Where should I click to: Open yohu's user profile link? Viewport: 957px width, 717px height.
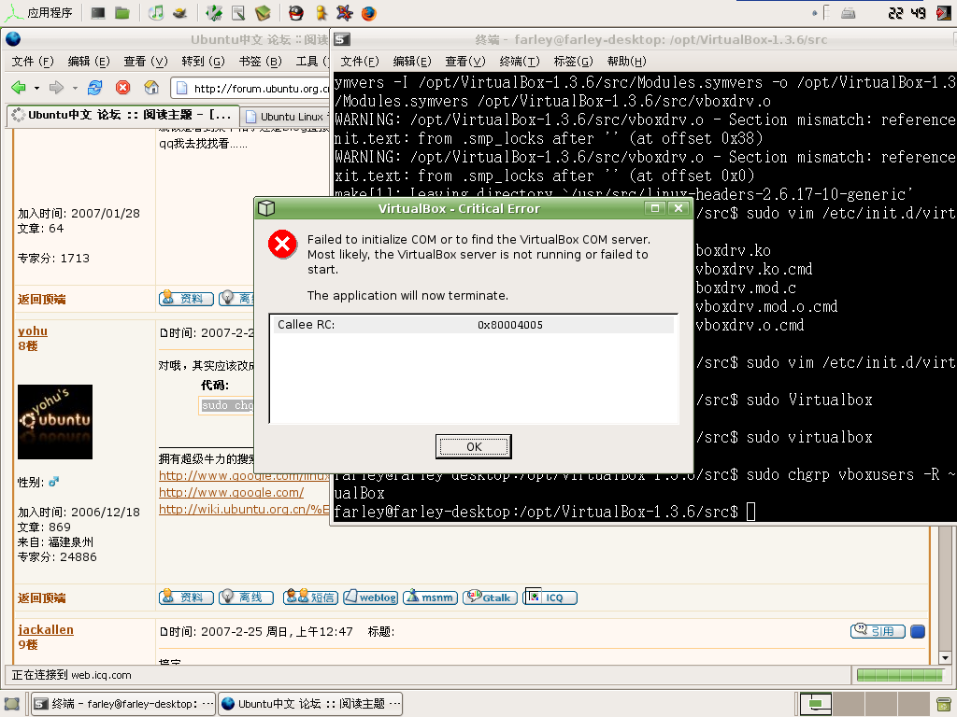33,331
